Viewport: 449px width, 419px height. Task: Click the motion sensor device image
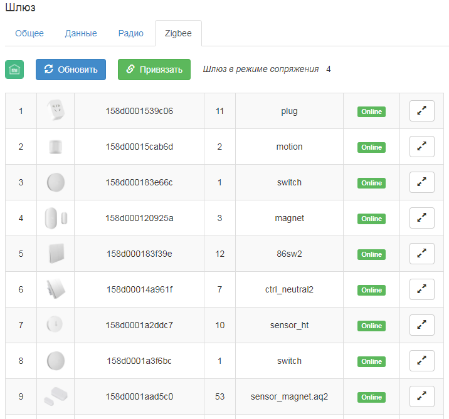click(x=55, y=147)
